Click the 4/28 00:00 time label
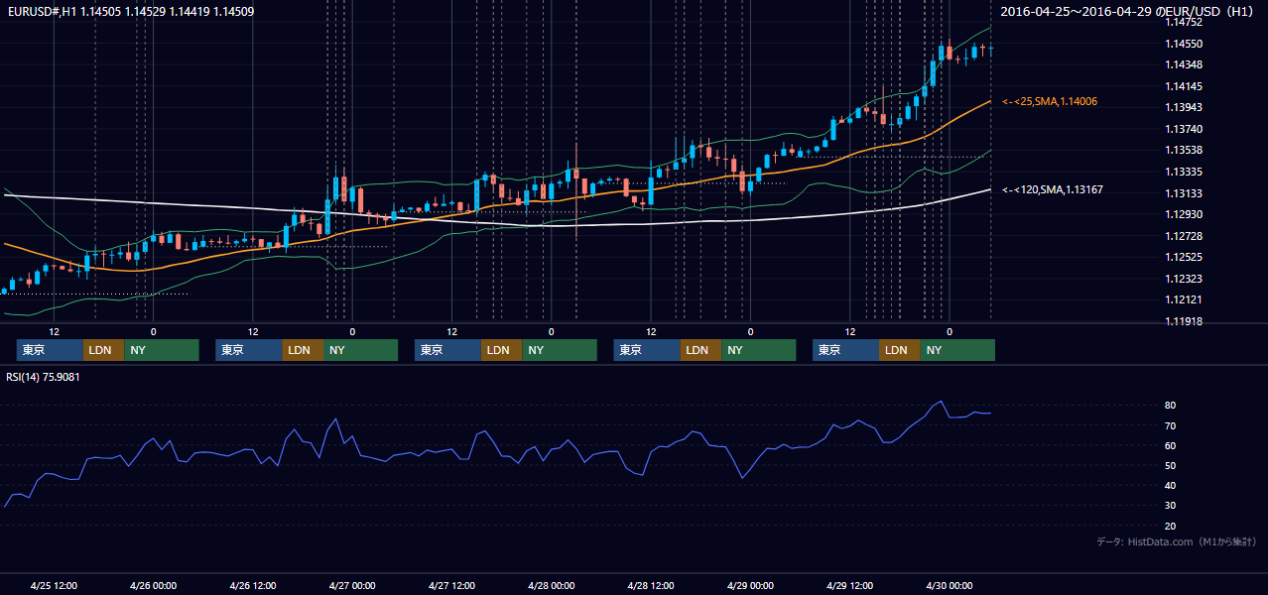The image size is (1268, 595). click(551, 585)
